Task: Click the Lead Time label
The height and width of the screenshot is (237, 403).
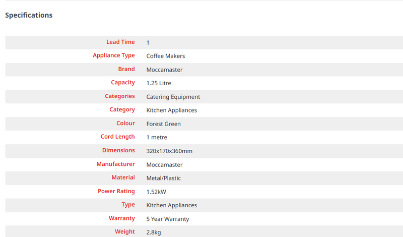Action: tap(120, 42)
